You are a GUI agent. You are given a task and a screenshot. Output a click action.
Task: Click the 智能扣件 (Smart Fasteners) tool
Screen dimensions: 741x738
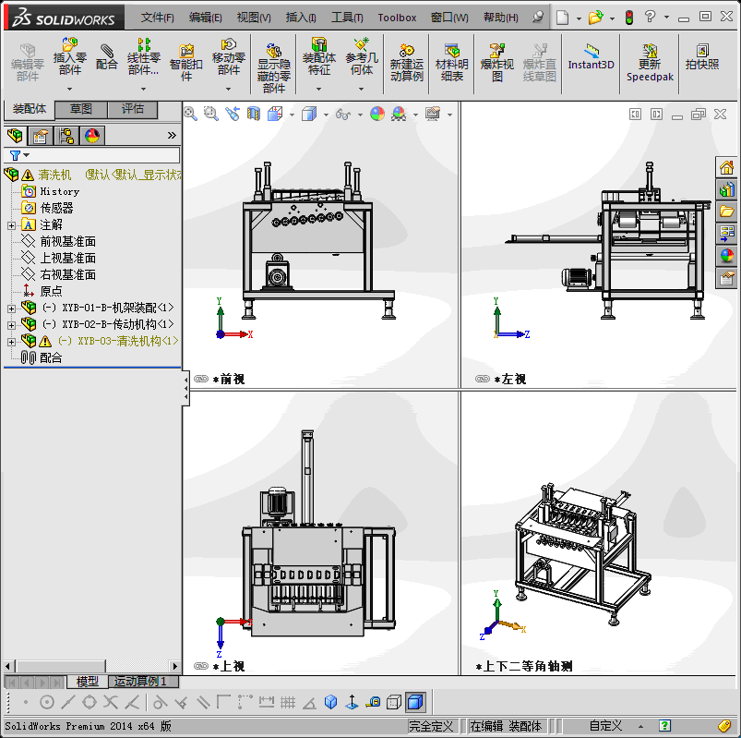point(186,62)
